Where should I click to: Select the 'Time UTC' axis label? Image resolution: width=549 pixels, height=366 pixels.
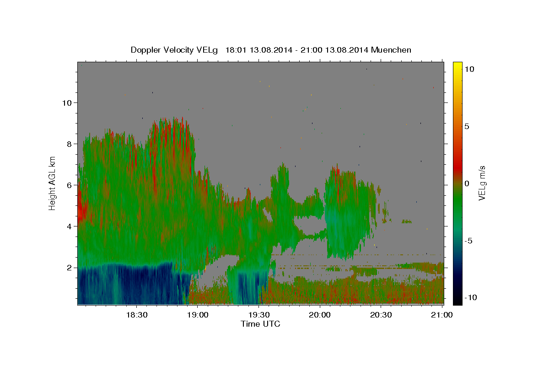tap(260, 324)
